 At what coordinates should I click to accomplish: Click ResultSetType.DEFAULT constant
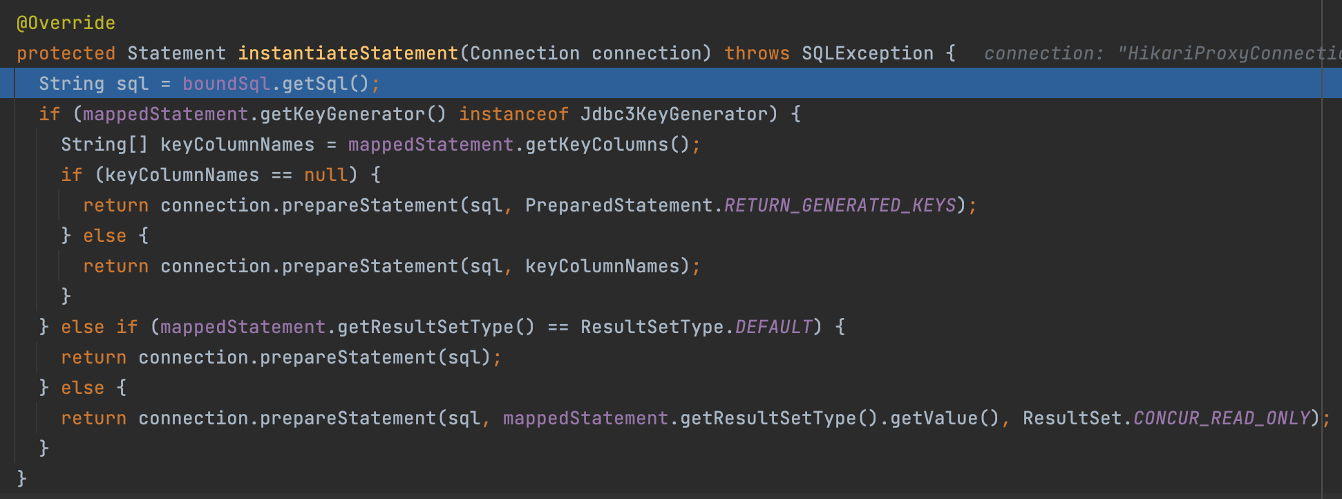tap(696, 327)
